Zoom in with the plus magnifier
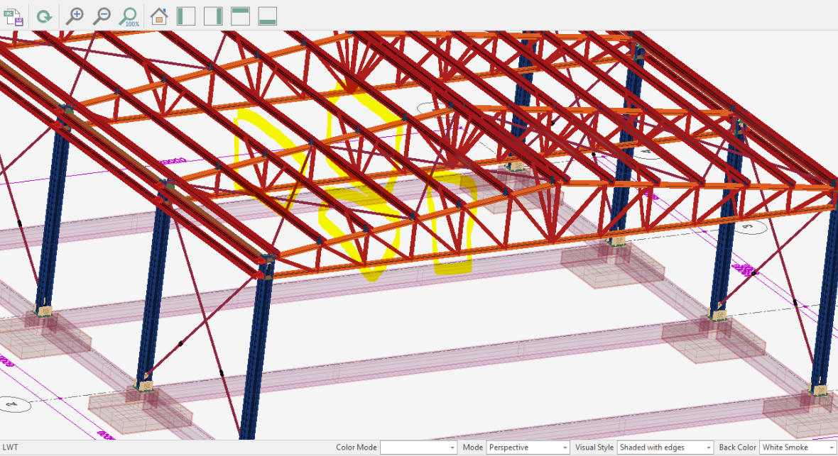This screenshot has height=456, width=838. pos(75,16)
